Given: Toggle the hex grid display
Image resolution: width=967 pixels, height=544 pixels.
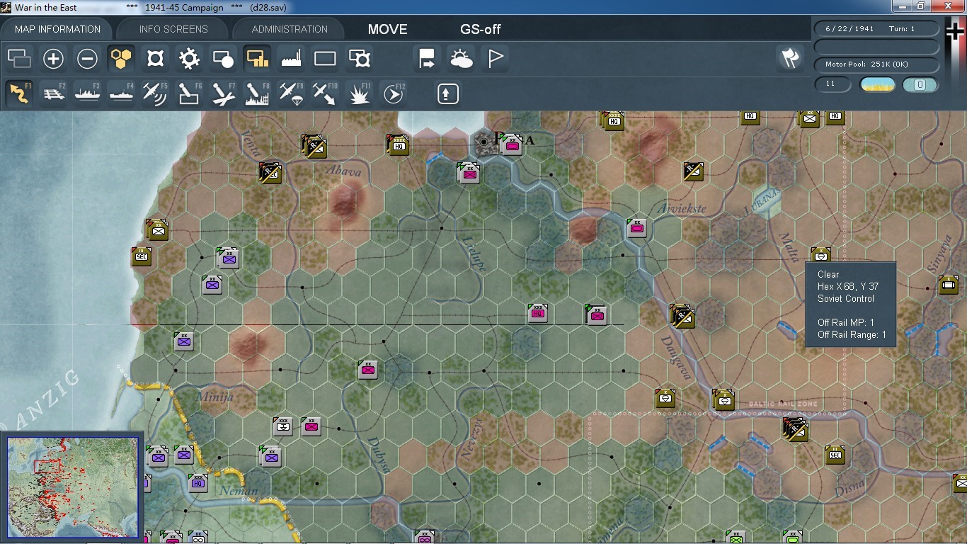Looking at the screenshot, I should pyautogui.click(x=121, y=59).
